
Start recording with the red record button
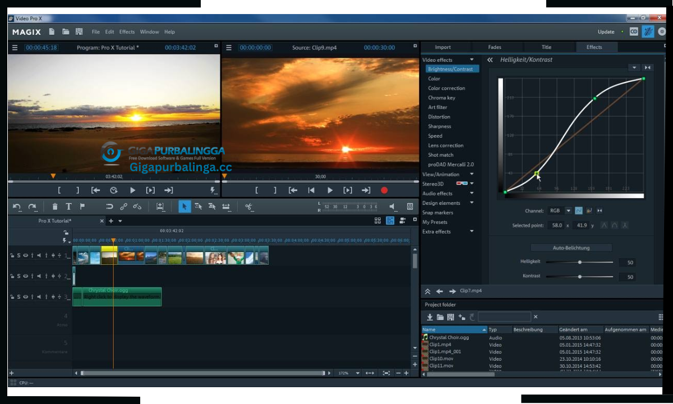tap(384, 190)
